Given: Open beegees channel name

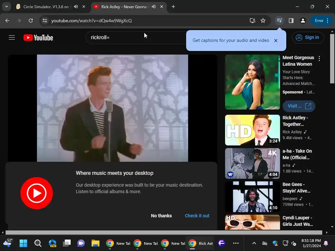Looking at the screenshot, I should [x=290, y=198].
